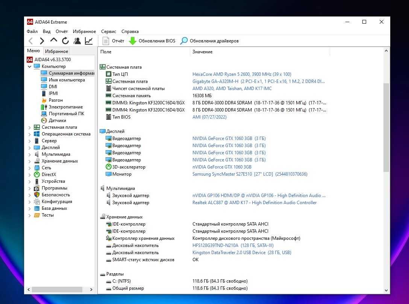Open the Вид menu
The height and width of the screenshot is (304, 409).
click(47, 31)
